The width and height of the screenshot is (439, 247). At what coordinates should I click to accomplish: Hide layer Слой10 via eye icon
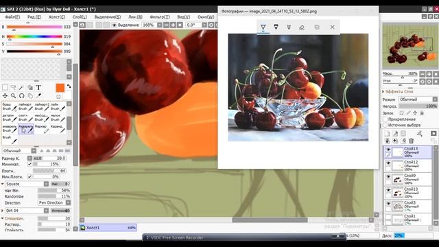pyautogui.click(x=388, y=190)
